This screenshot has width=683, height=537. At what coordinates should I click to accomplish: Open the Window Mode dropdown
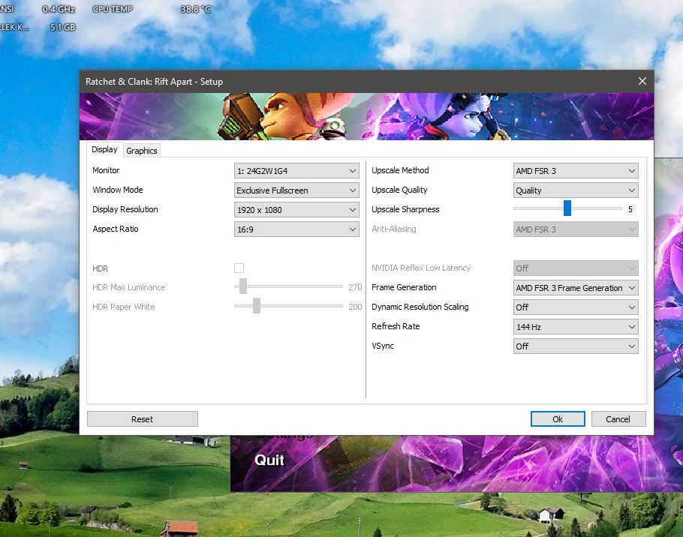pos(296,190)
